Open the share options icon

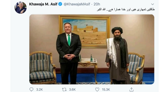[x=131, y=89]
